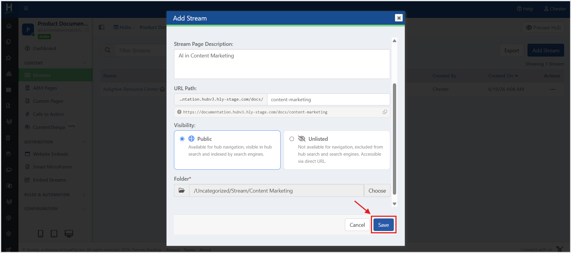Click the Add Stream button on page

(x=546, y=50)
